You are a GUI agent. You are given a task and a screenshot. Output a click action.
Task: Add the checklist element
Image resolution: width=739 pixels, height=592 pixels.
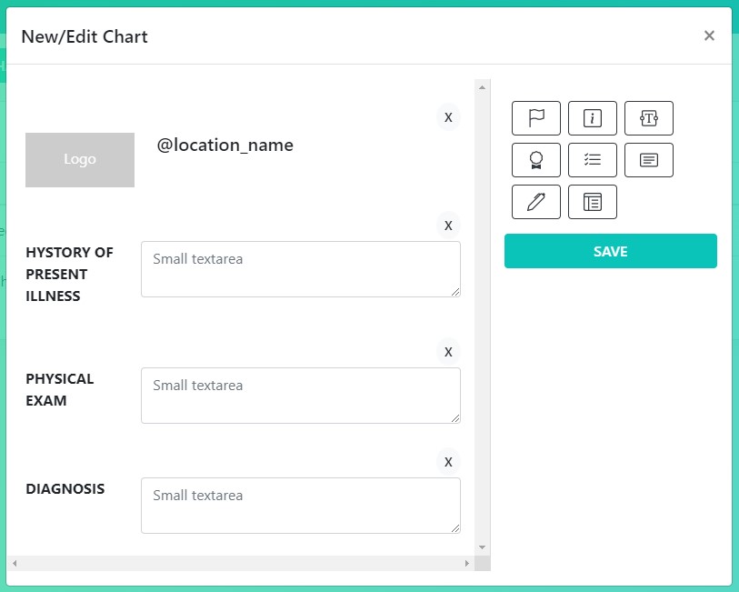point(593,160)
